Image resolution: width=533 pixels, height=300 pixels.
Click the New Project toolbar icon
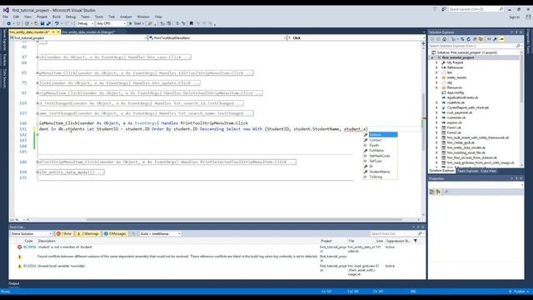27,23
